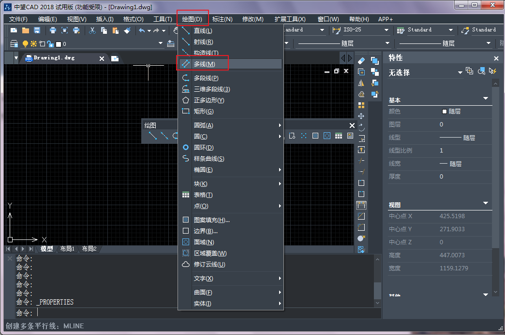
Task: Click the Layer Properties Manager icon
Action: pyautogui.click(x=14, y=44)
